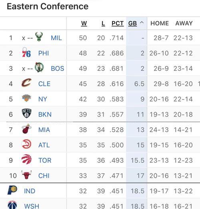This screenshot has height=209, width=200.
Task: Open the MIL team link
Action: tap(56, 38)
